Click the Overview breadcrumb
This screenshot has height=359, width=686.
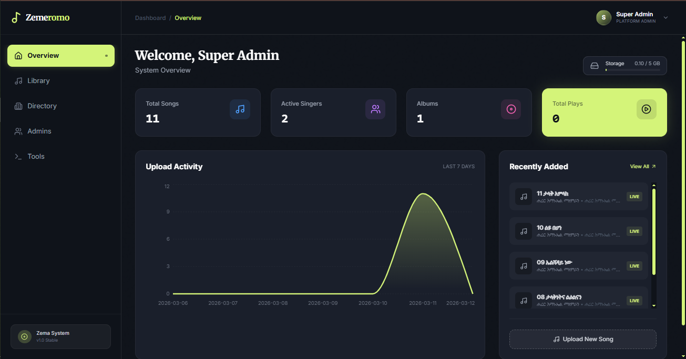(188, 18)
